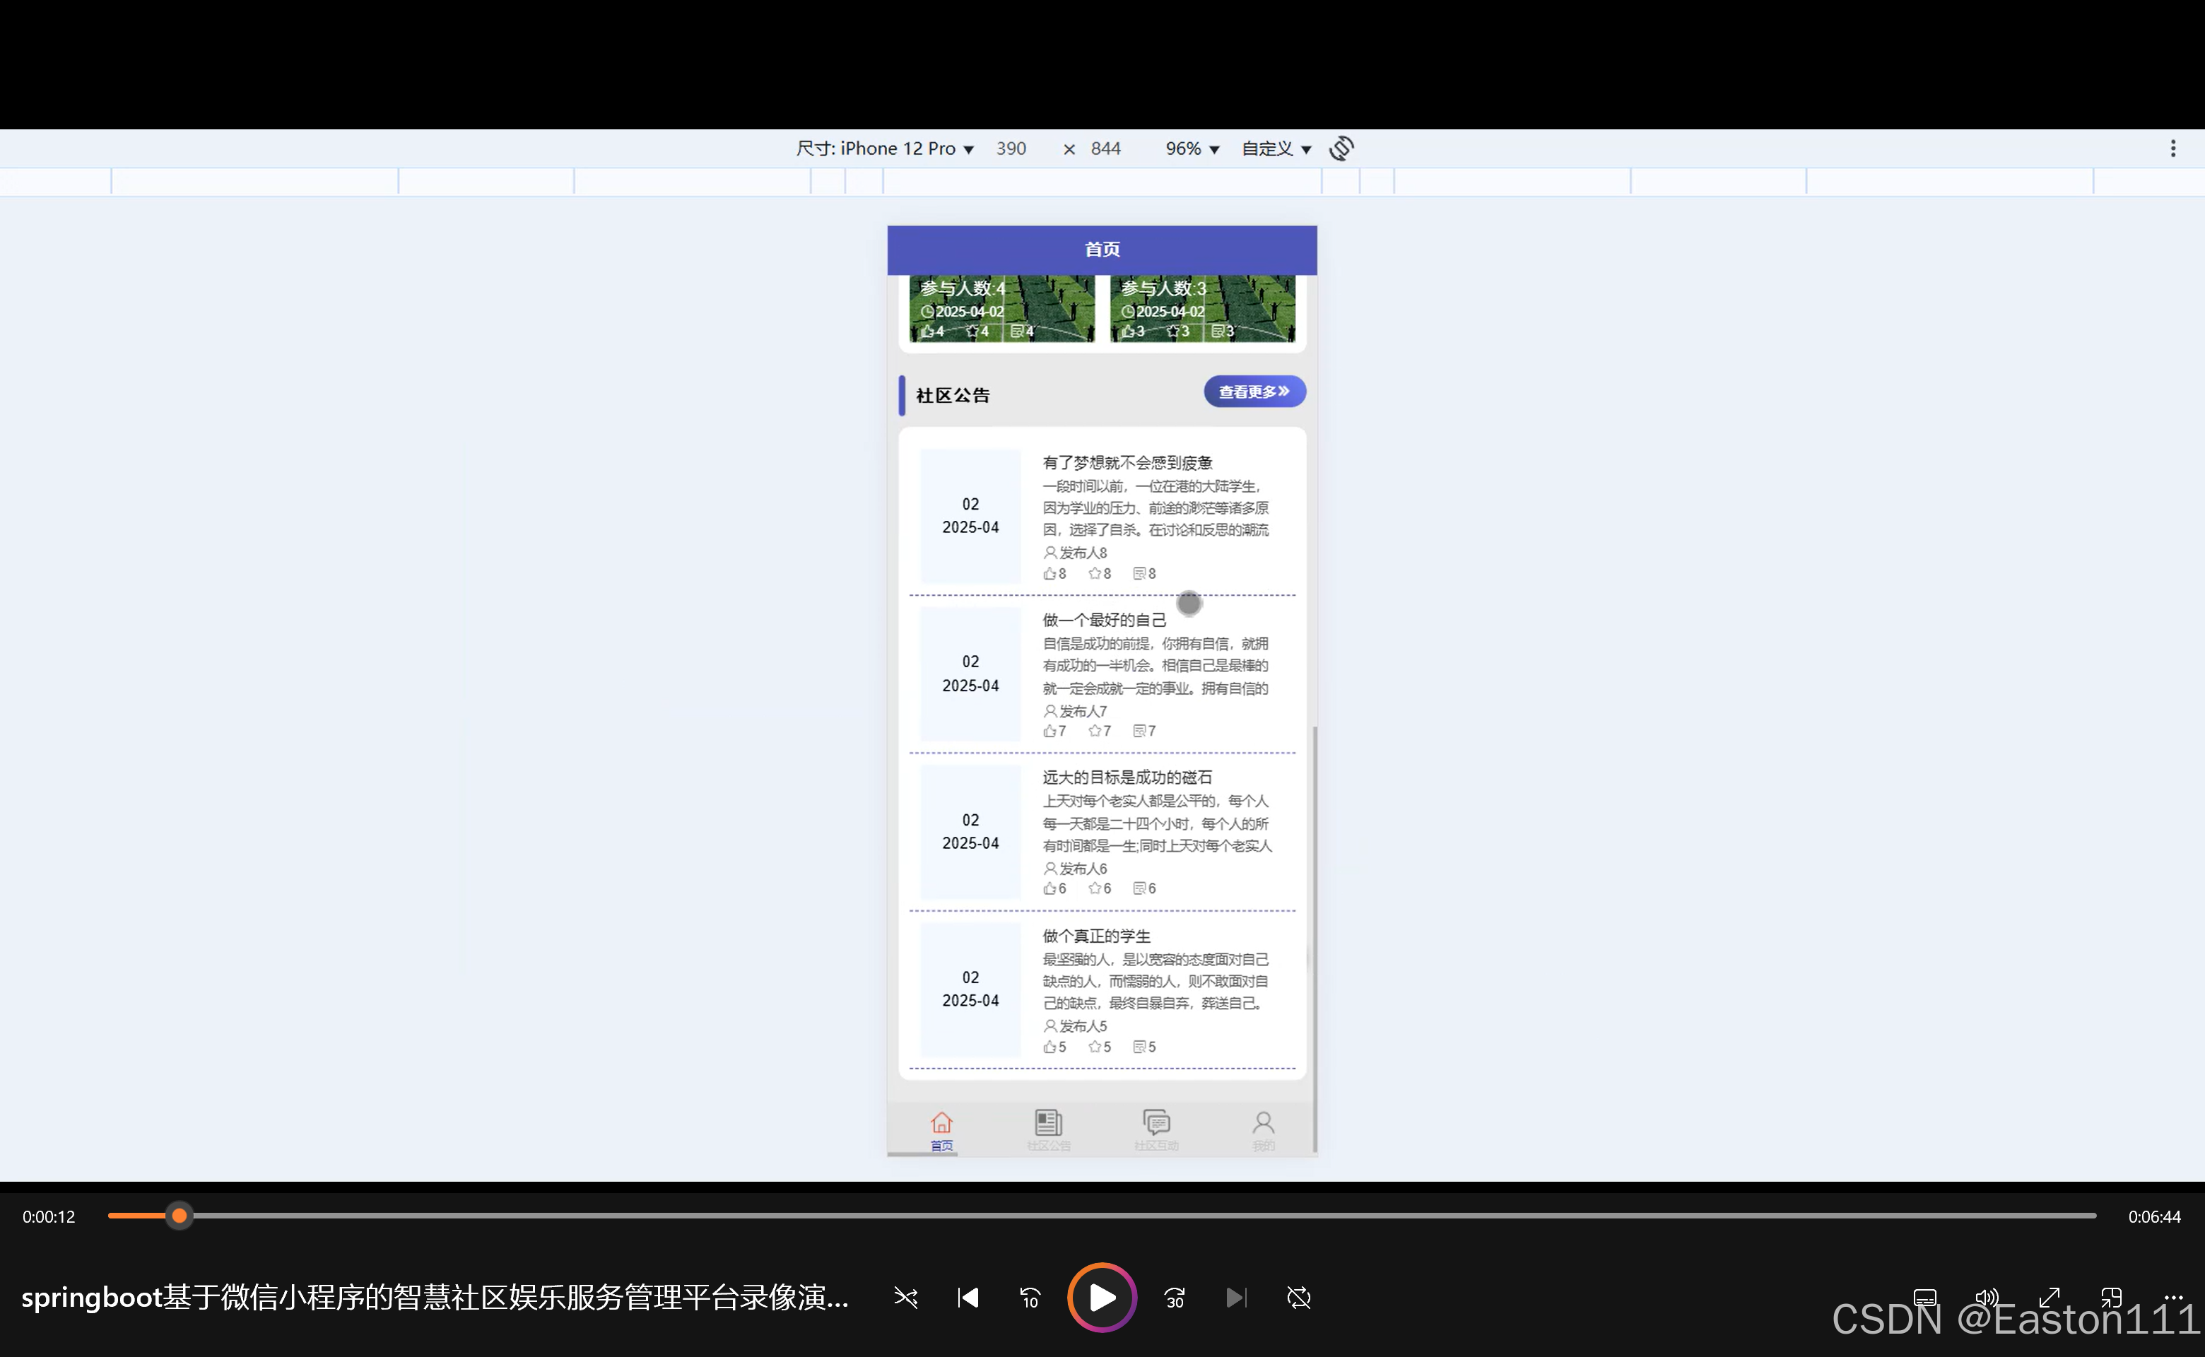Image resolution: width=2205 pixels, height=1357 pixels.
Task: Click the comment icon under 发布人6
Action: pos(1139,888)
